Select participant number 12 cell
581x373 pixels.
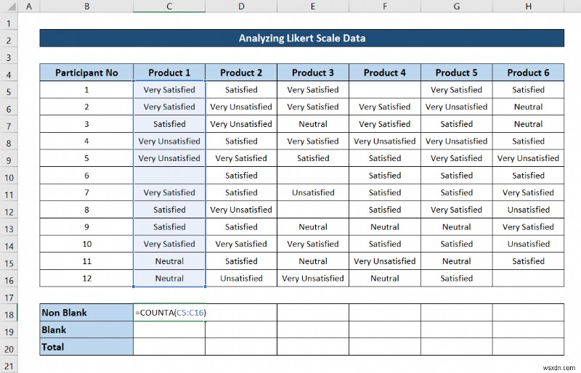point(86,278)
